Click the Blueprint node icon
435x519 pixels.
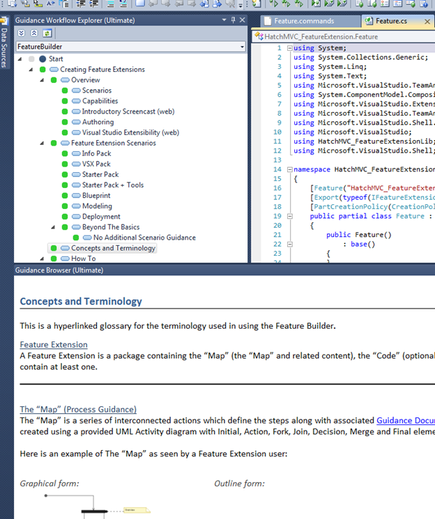pyautogui.click(x=76, y=196)
